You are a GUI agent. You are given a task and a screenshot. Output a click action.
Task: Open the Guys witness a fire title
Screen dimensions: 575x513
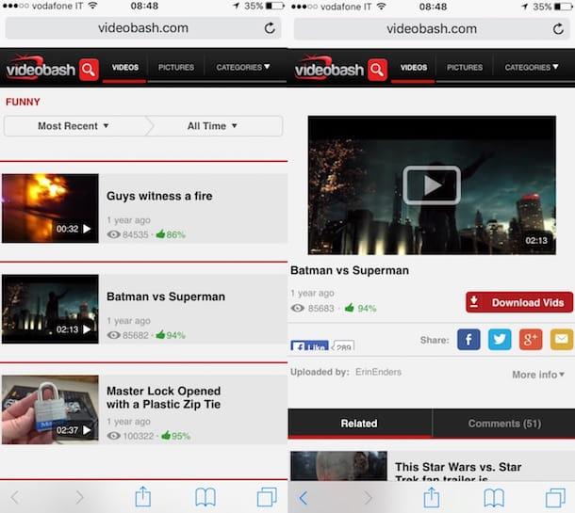pos(159,196)
